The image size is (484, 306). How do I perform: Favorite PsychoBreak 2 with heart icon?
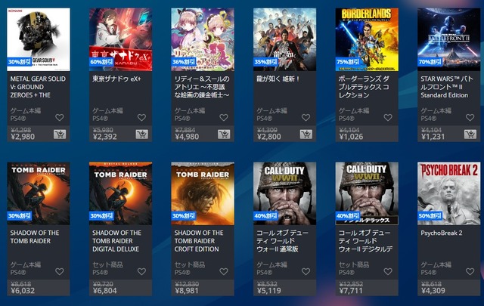point(470,271)
